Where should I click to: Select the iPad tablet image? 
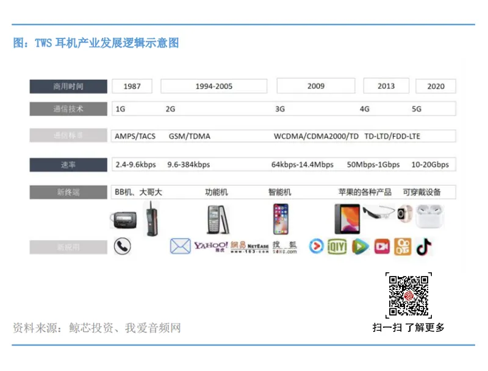(x=347, y=219)
